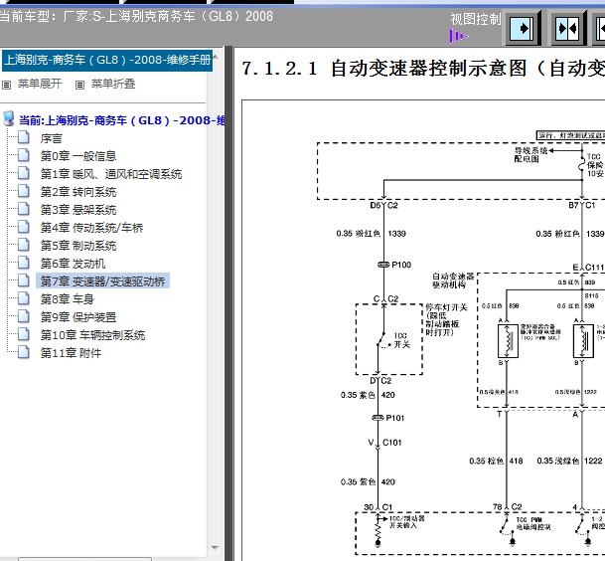This screenshot has height=561, width=605.
Task: Select the 上海别克-商务车 (GL8)-2008-维修手册 header
Action: (107, 61)
